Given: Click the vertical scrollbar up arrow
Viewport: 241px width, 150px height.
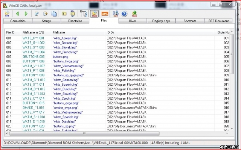Looking at the screenshot, I should tap(232, 32).
